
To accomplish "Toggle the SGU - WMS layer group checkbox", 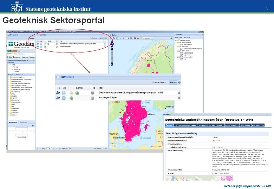I will click(x=181, y=51).
